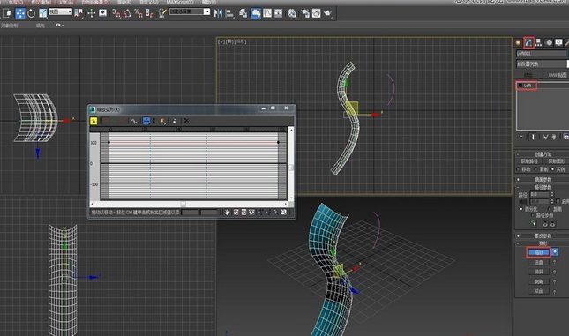Collapse the Path Parameters rollout
The width and height of the screenshot is (569, 336).
pos(542,187)
